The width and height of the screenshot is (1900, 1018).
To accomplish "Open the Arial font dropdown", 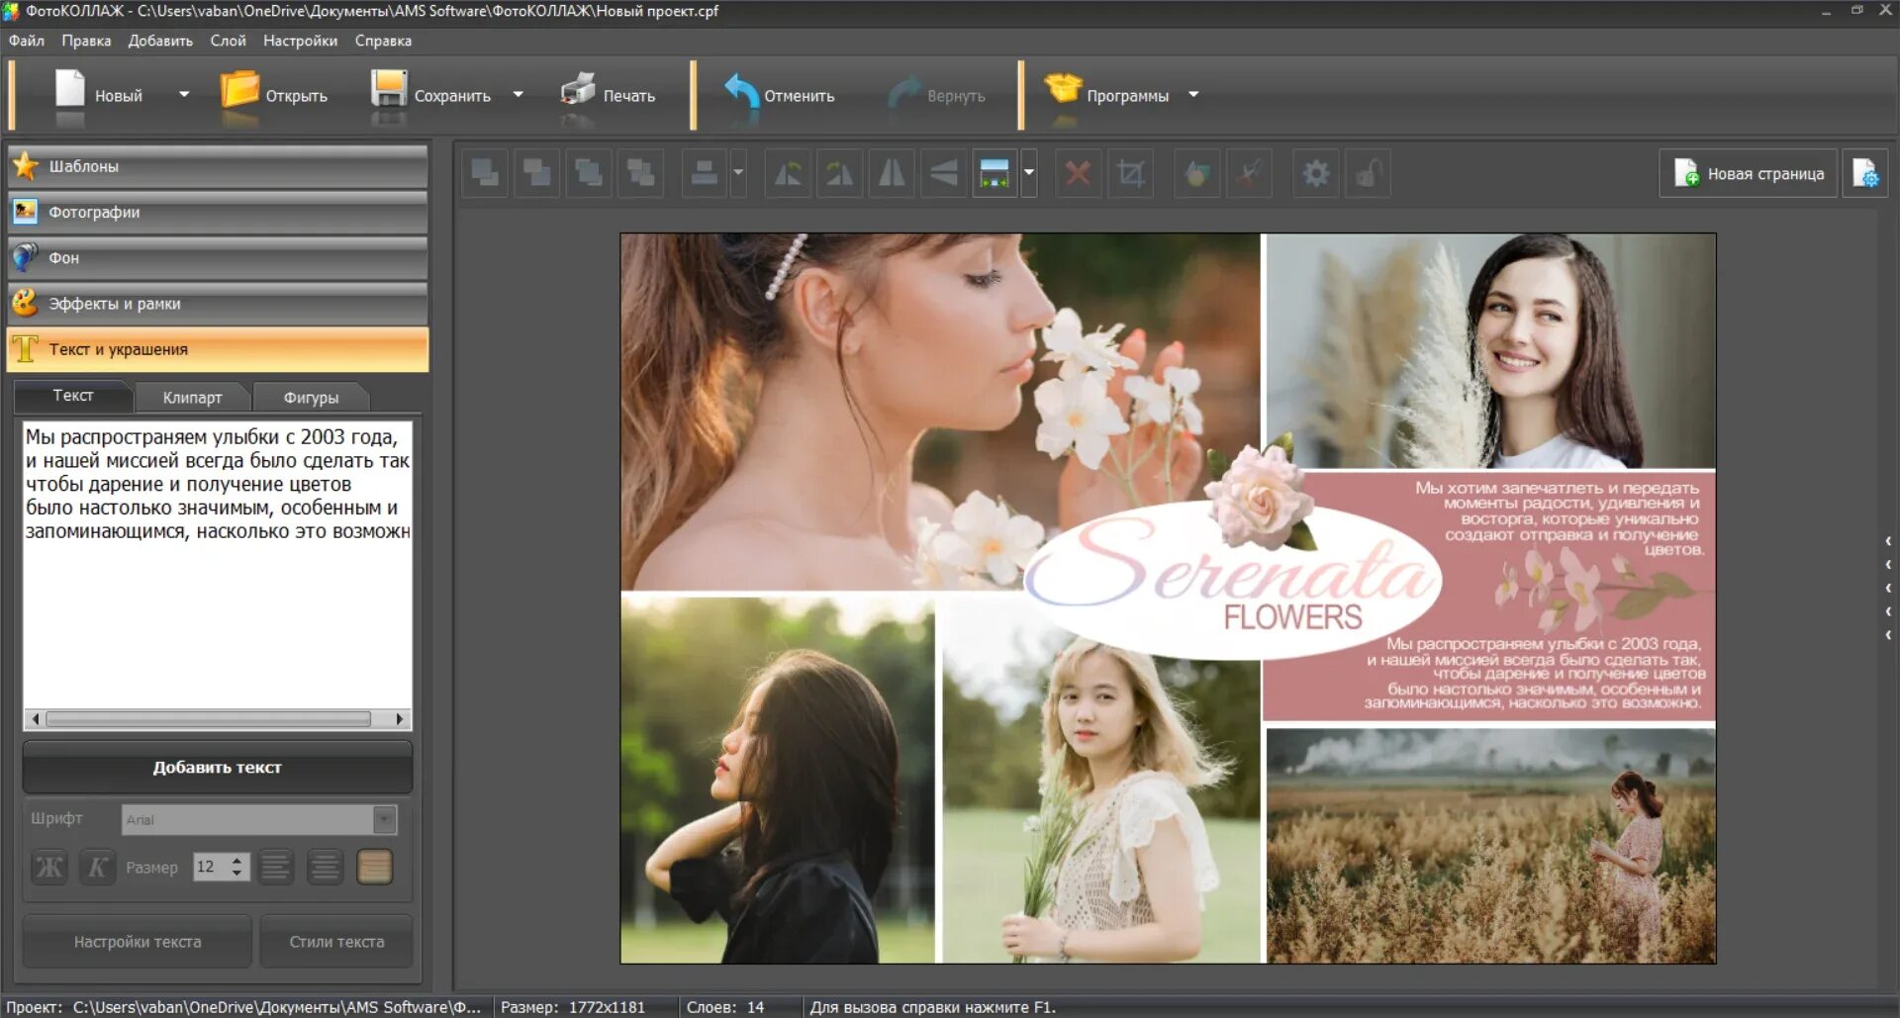I will coord(385,819).
